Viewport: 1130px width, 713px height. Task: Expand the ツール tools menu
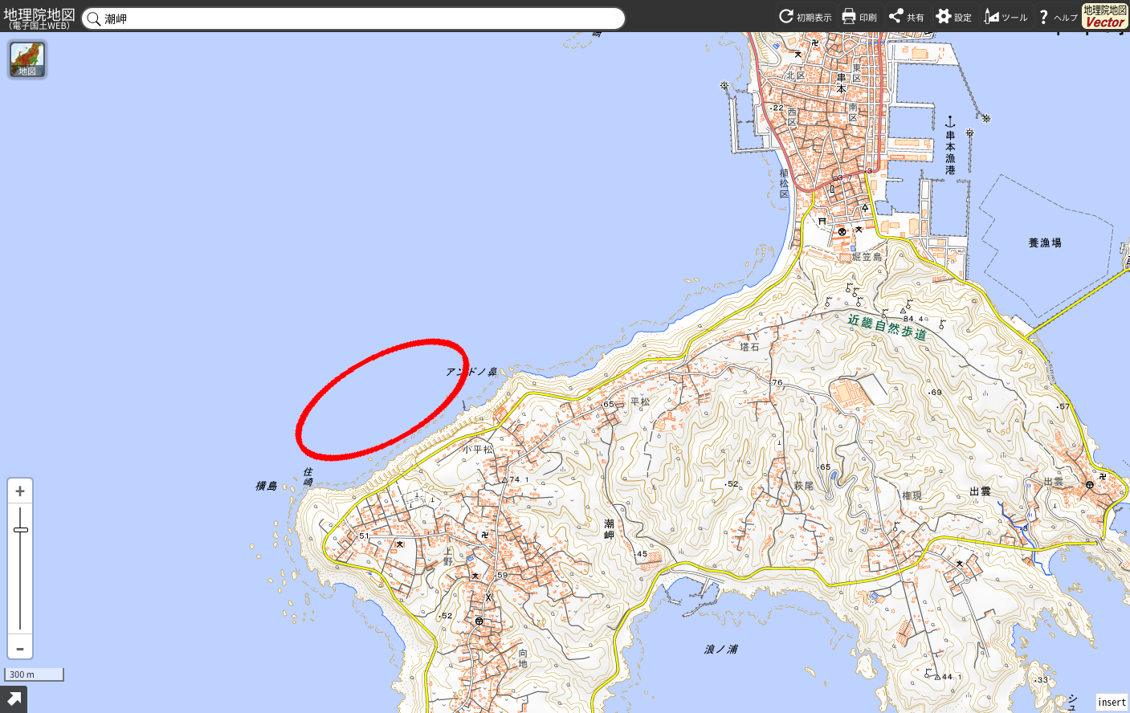coord(1006,17)
